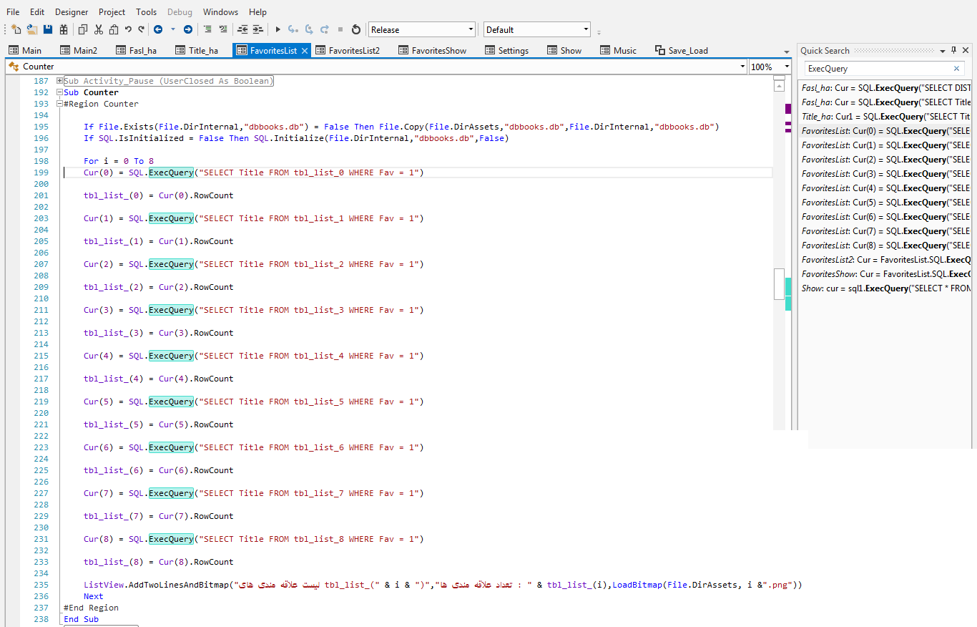Pin the Quick Search panel
977x627 pixels.
953,50
